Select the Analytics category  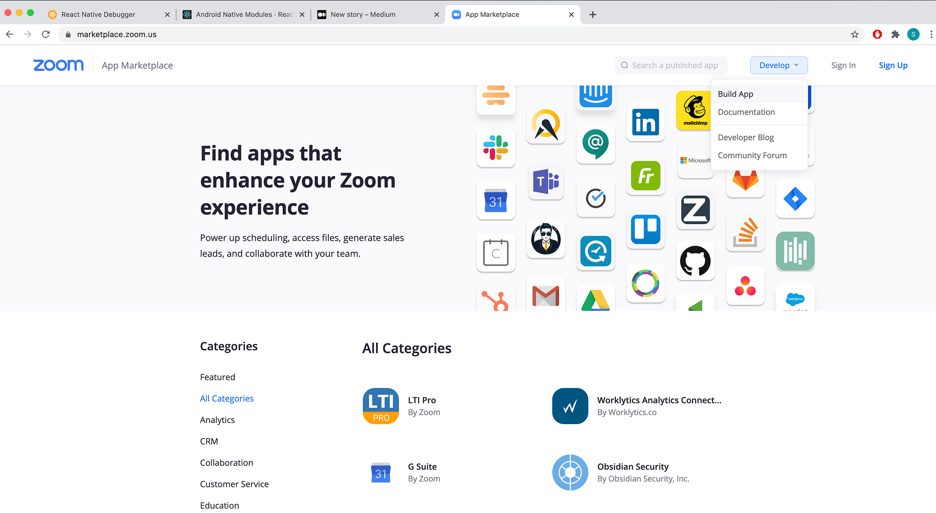217,420
